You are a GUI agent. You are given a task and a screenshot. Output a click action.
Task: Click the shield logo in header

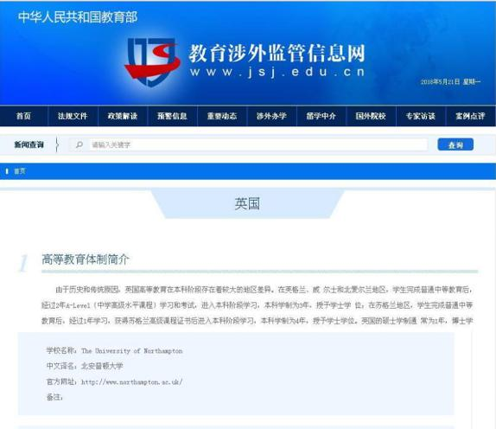(152, 62)
